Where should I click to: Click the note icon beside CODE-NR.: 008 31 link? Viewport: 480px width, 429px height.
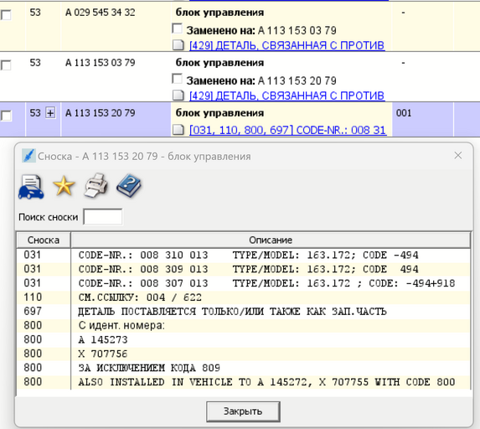tap(178, 130)
